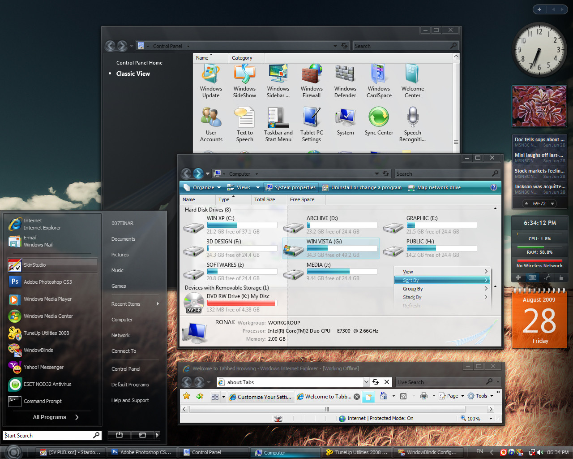Switch to the Customize Your Settings tab
Image resolution: width=573 pixels, height=459 pixels.
click(x=260, y=397)
